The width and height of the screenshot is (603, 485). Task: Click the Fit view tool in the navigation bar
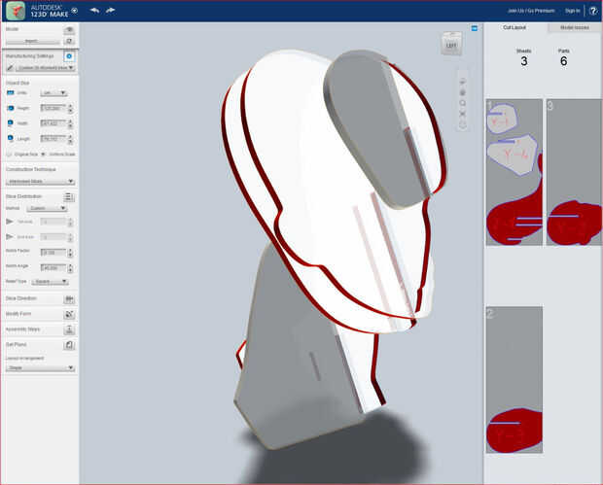click(463, 114)
